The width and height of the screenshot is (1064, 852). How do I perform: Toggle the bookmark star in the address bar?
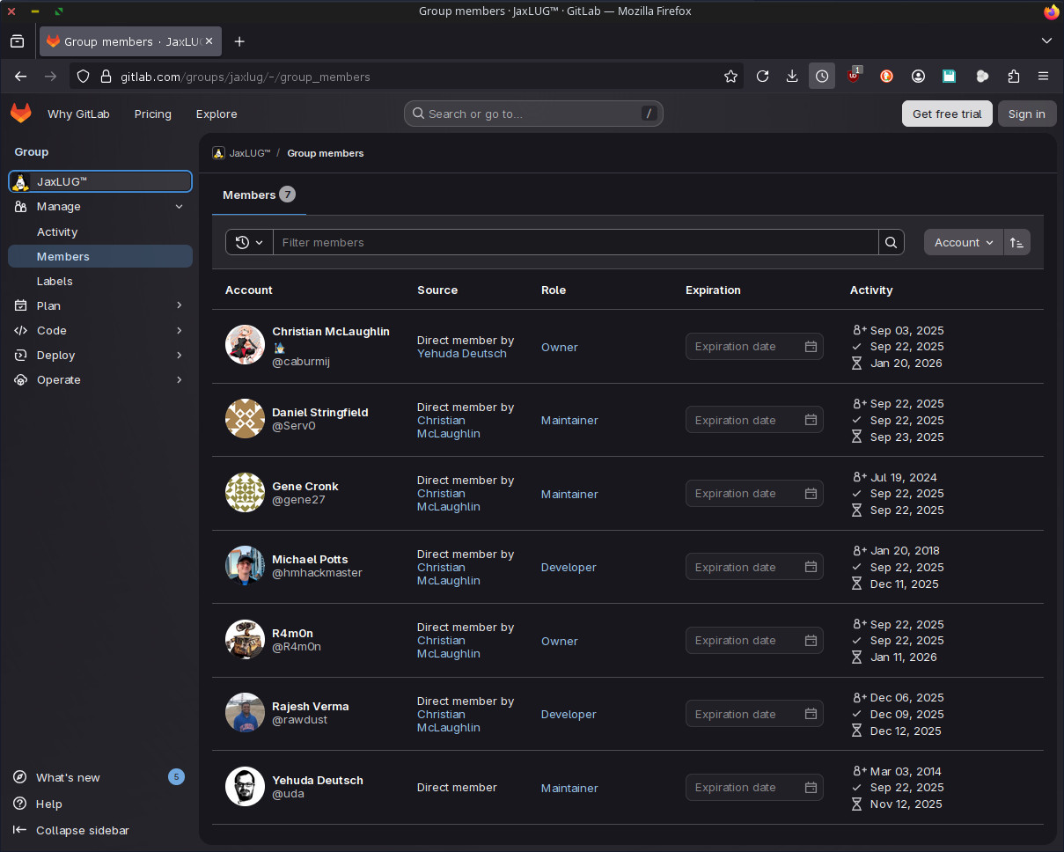pos(730,77)
